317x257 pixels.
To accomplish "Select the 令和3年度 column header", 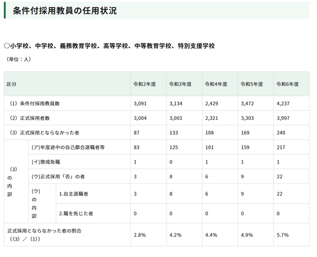I will pos(180,84).
